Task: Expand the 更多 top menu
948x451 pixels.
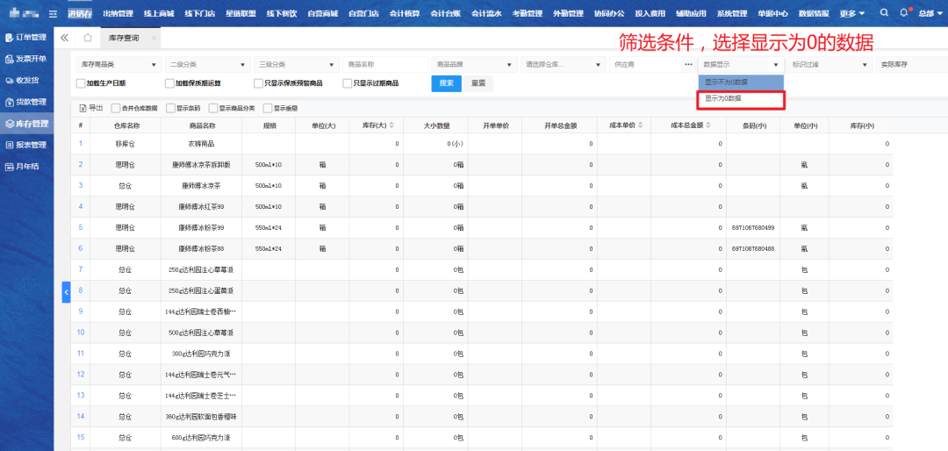Action: pyautogui.click(x=851, y=14)
